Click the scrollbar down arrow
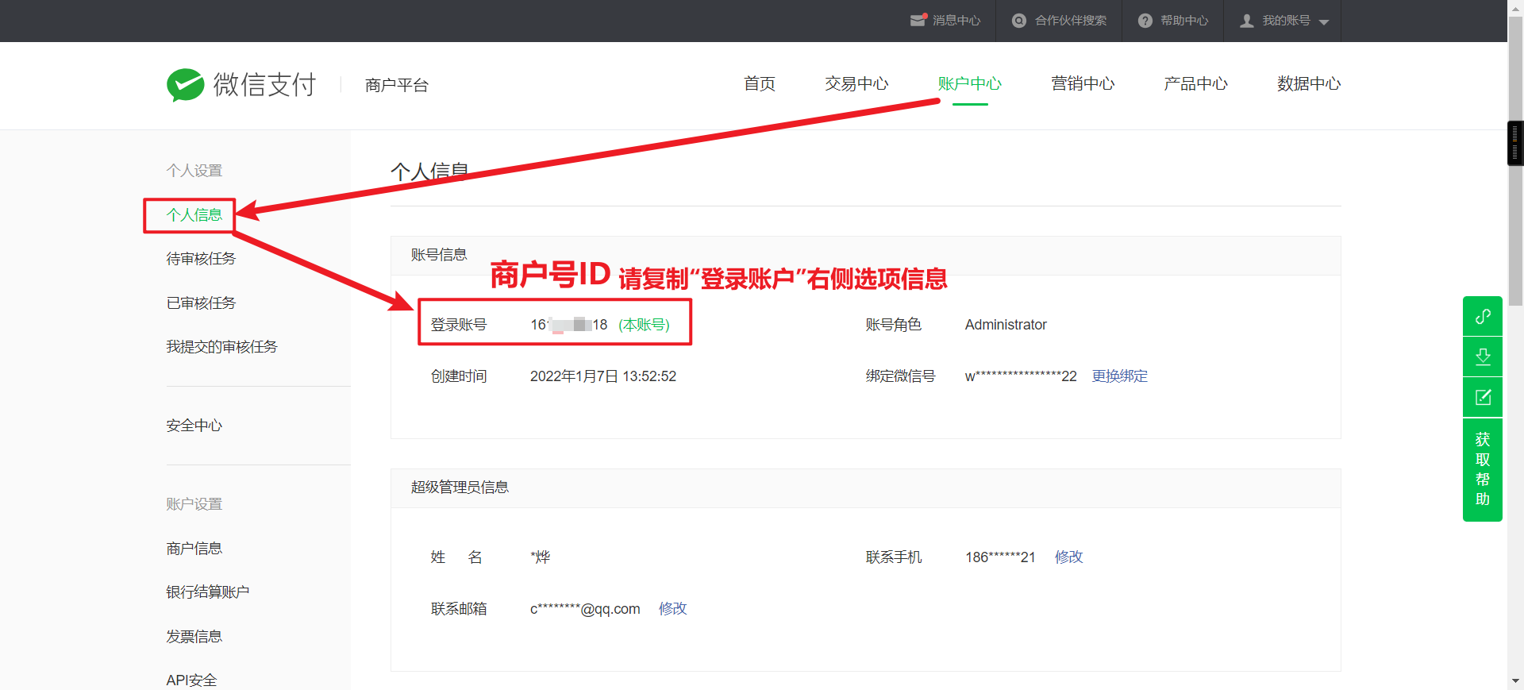 [1515, 681]
